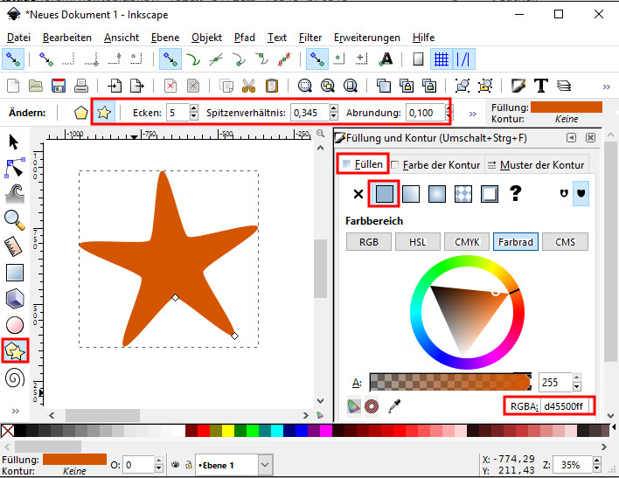
Task: Open the Text tool dialog icon
Action: coord(541,86)
